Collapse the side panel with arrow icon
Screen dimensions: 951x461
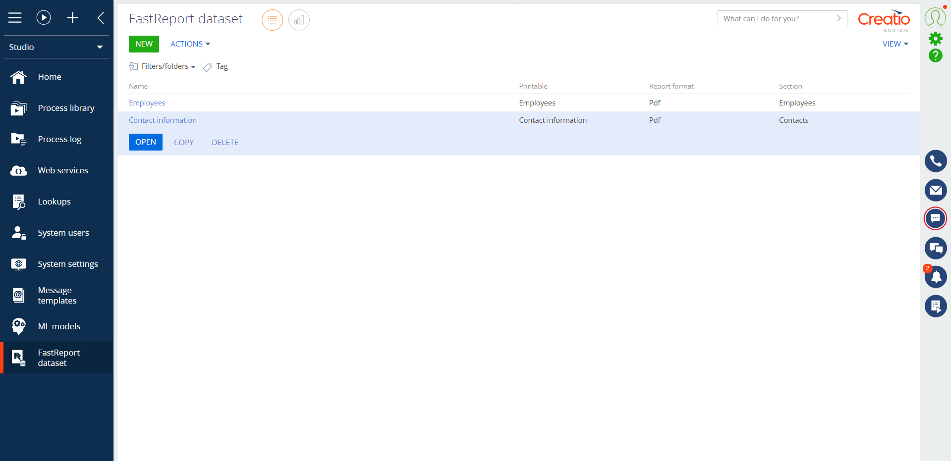coord(101,18)
